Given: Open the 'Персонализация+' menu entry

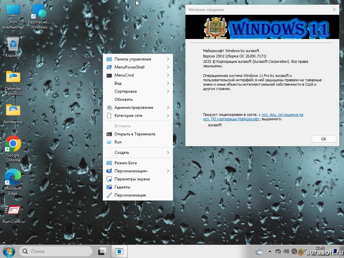Looking at the screenshot, I should click(x=138, y=171).
